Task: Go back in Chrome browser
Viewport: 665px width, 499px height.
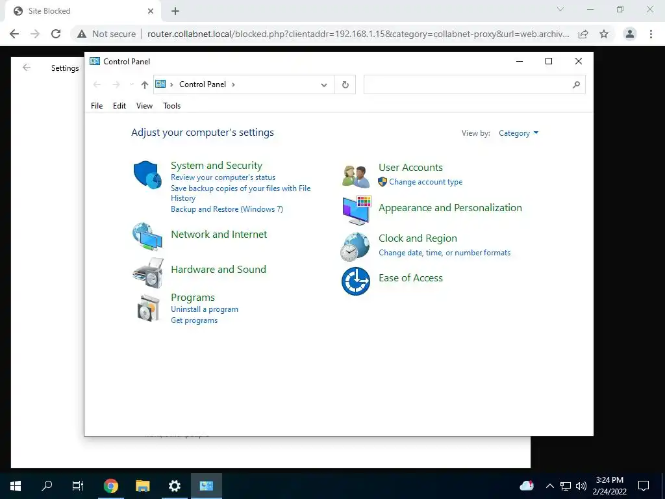Action: (14, 34)
